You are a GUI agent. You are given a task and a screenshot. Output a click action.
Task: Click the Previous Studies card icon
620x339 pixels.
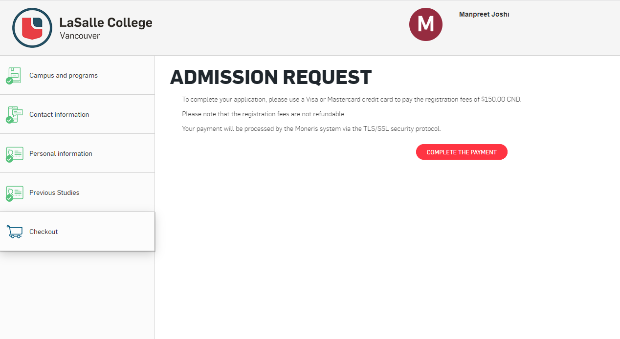[15, 192]
